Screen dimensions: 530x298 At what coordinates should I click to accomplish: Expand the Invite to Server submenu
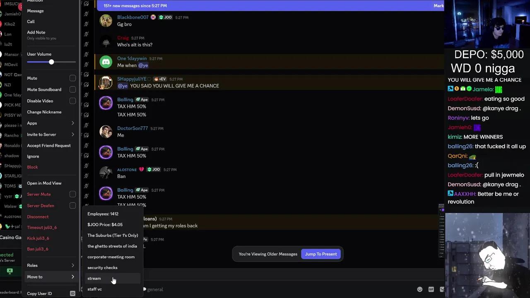click(50, 134)
